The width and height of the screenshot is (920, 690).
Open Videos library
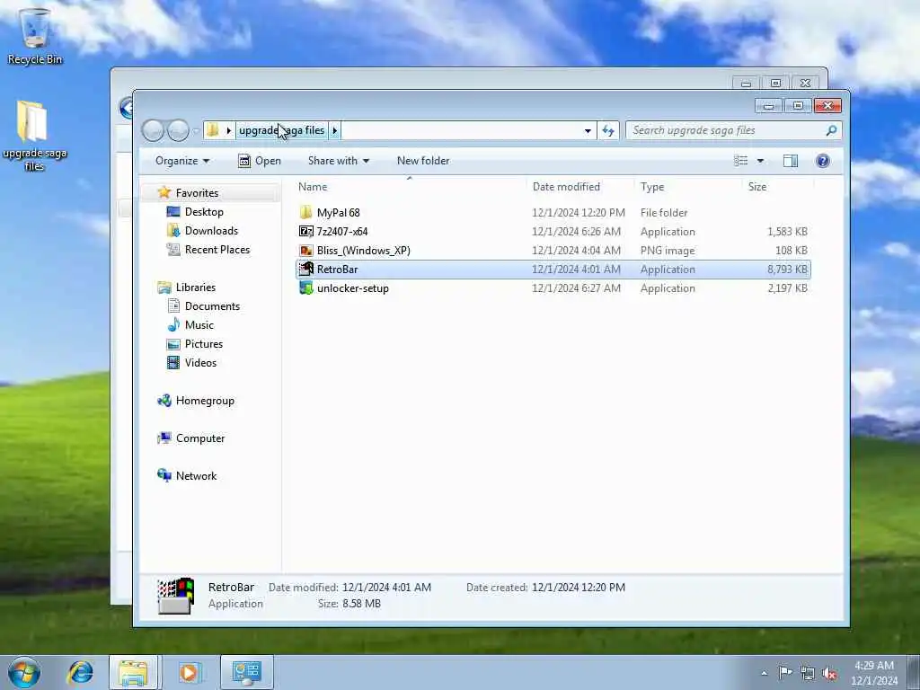pyautogui.click(x=200, y=363)
